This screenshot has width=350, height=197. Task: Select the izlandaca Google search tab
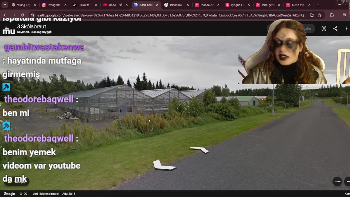coord(176,5)
